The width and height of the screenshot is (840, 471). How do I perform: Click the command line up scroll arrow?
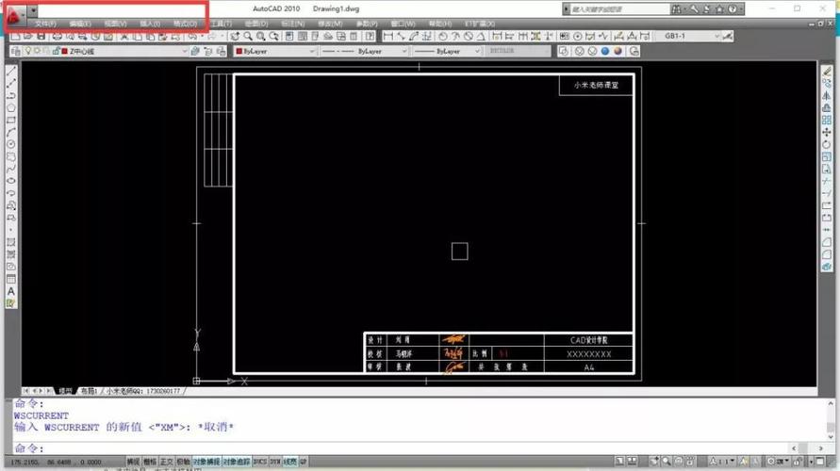pos(831,404)
